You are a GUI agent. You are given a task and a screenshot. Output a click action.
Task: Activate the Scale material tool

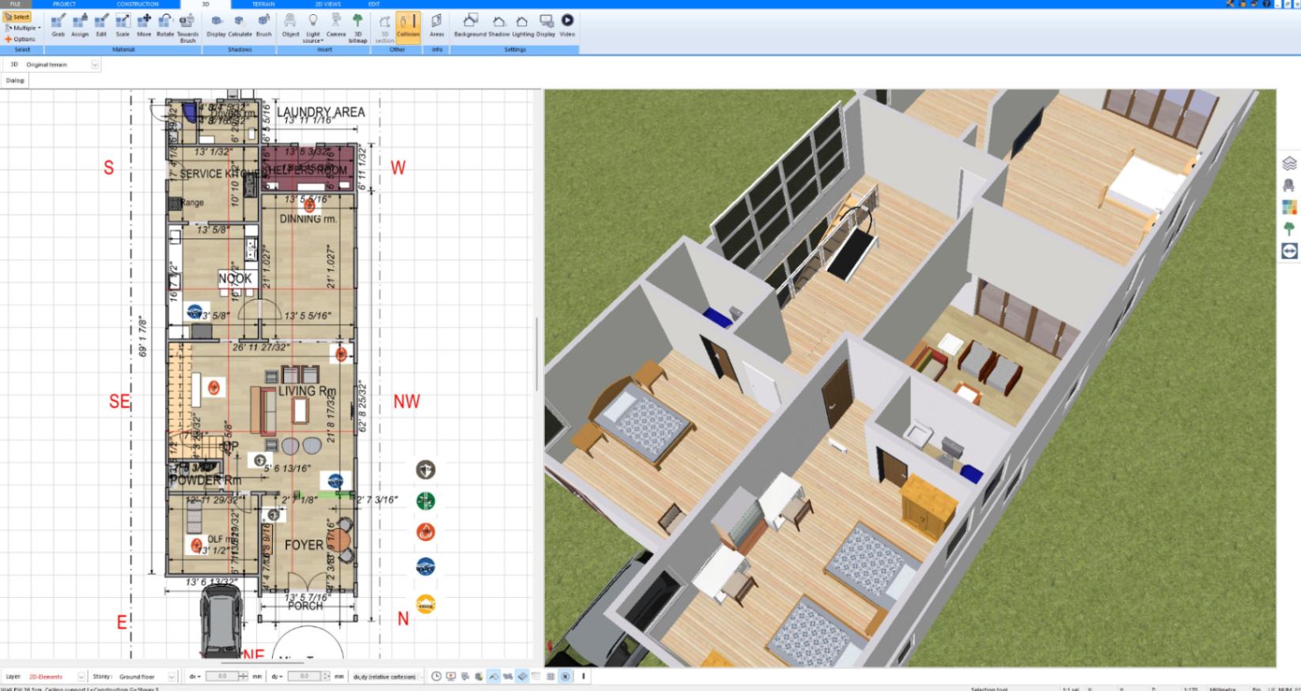[123, 25]
